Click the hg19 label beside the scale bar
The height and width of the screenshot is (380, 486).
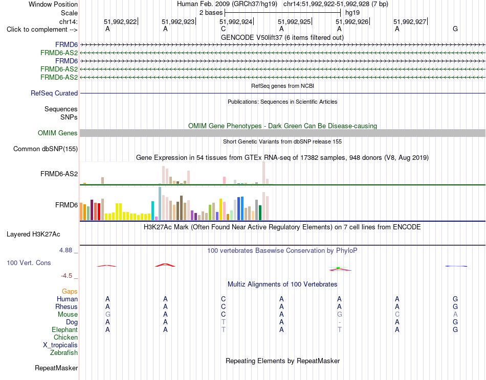[352, 13]
